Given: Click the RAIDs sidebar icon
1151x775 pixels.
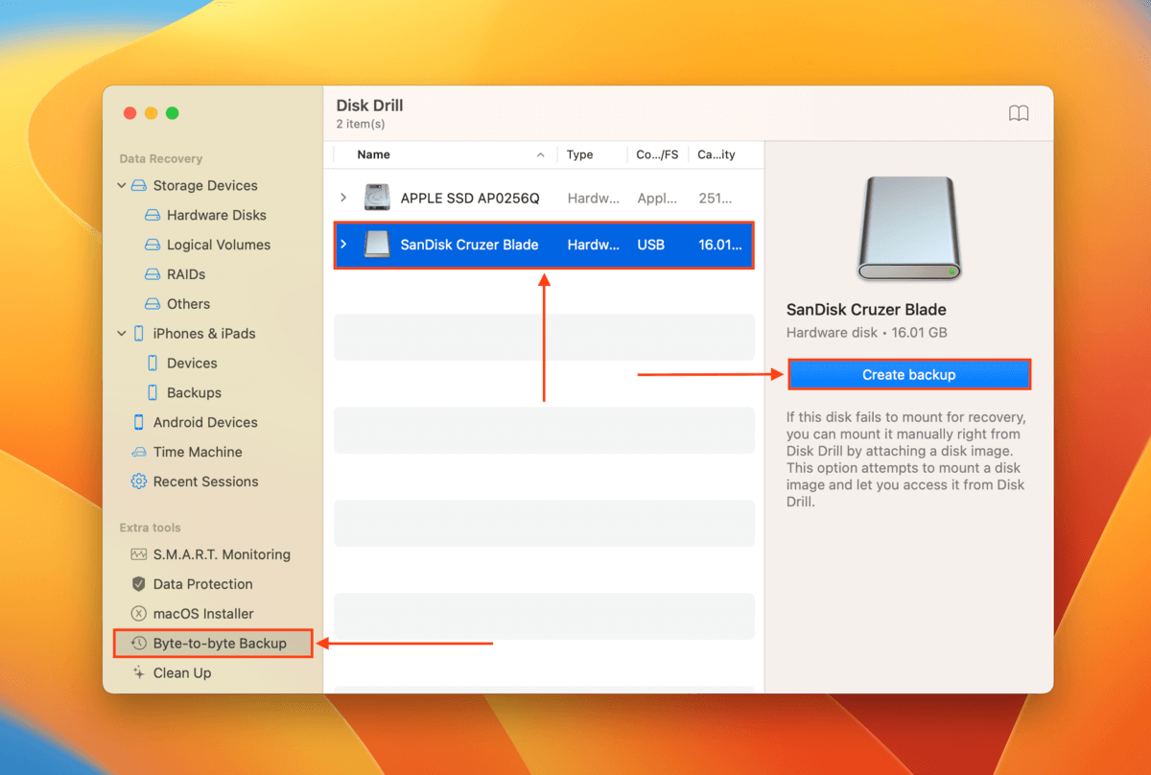Looking at the screenshot, I should (x=152, y=274).
